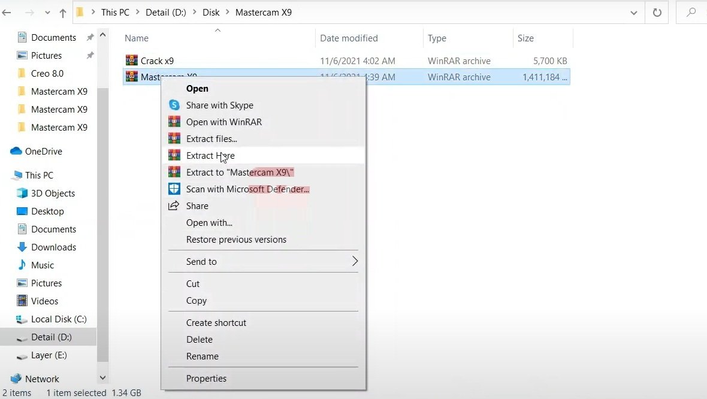The width and height of the screenshot is (707, 399).
Task: Click the Share arrow icon in context menu
Action: (x=174, y=205)
